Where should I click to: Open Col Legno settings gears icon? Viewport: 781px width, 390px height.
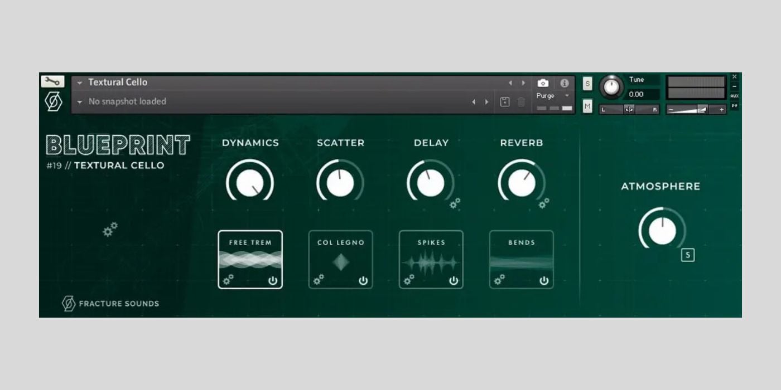[319, 280]
